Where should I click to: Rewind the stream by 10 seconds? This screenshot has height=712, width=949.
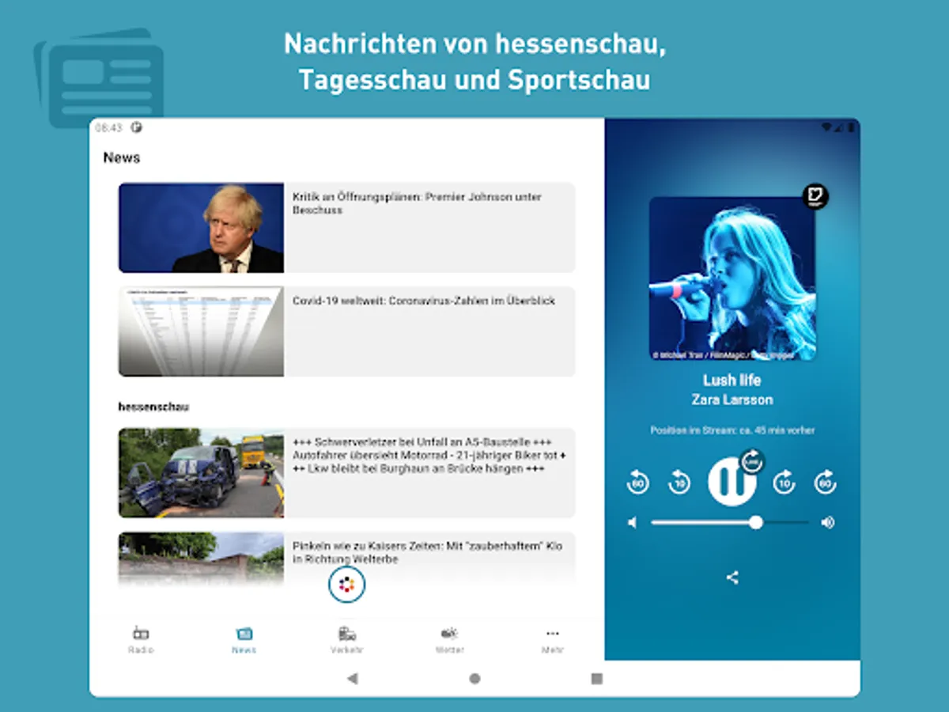679,482
